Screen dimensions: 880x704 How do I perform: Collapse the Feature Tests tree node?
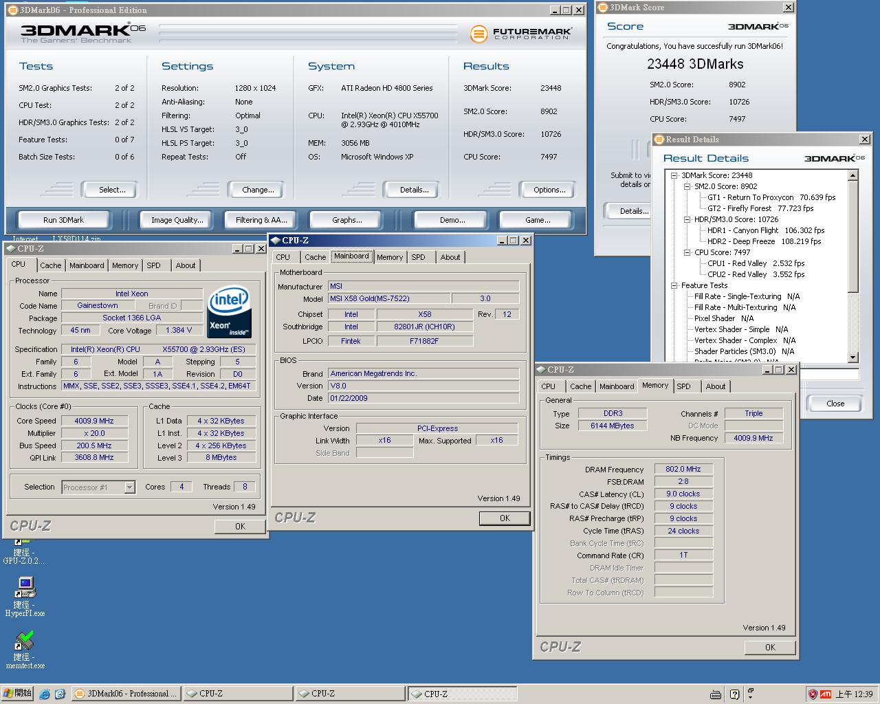[x=675, y=285]
